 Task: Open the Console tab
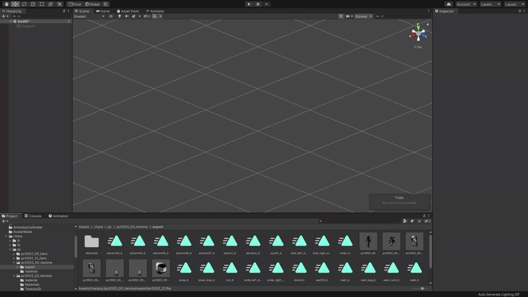[33, 216]
